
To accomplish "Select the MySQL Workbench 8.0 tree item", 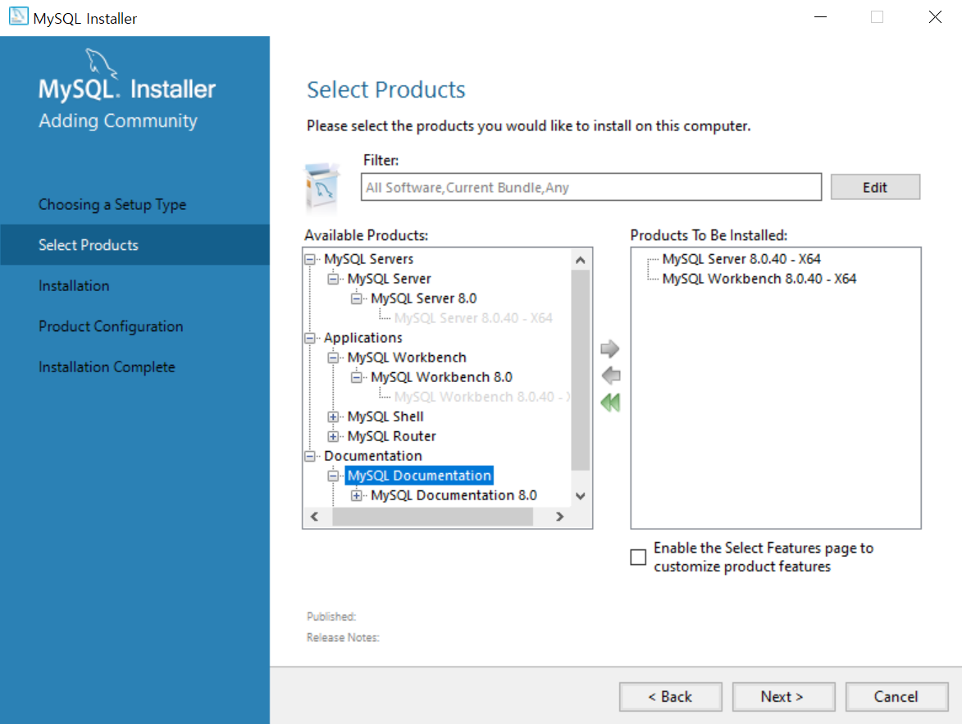I will [x=441, y=376].
